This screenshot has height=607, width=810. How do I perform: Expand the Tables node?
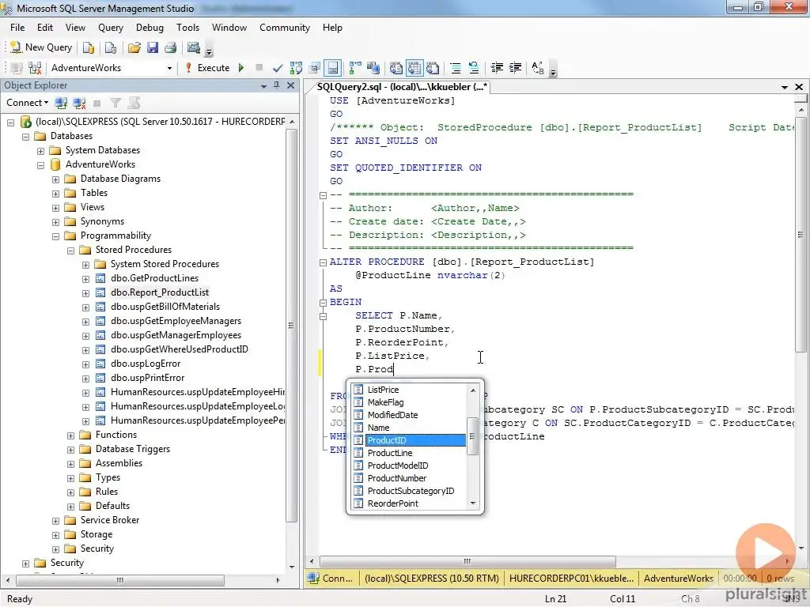pyautogui.click(x=56, y=194)
